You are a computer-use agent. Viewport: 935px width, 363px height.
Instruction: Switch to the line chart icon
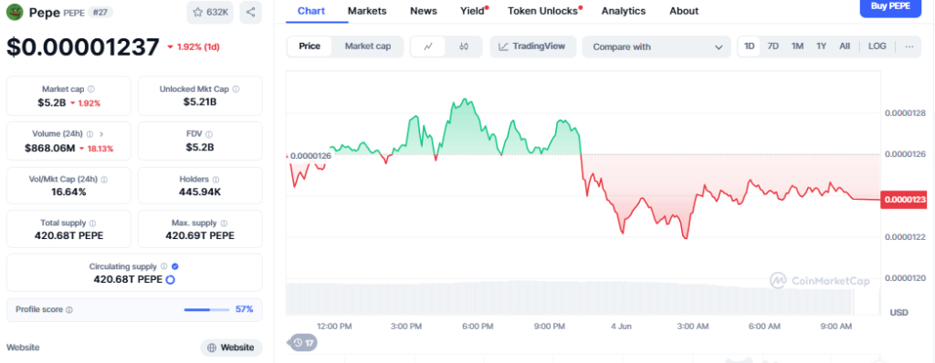428,47
